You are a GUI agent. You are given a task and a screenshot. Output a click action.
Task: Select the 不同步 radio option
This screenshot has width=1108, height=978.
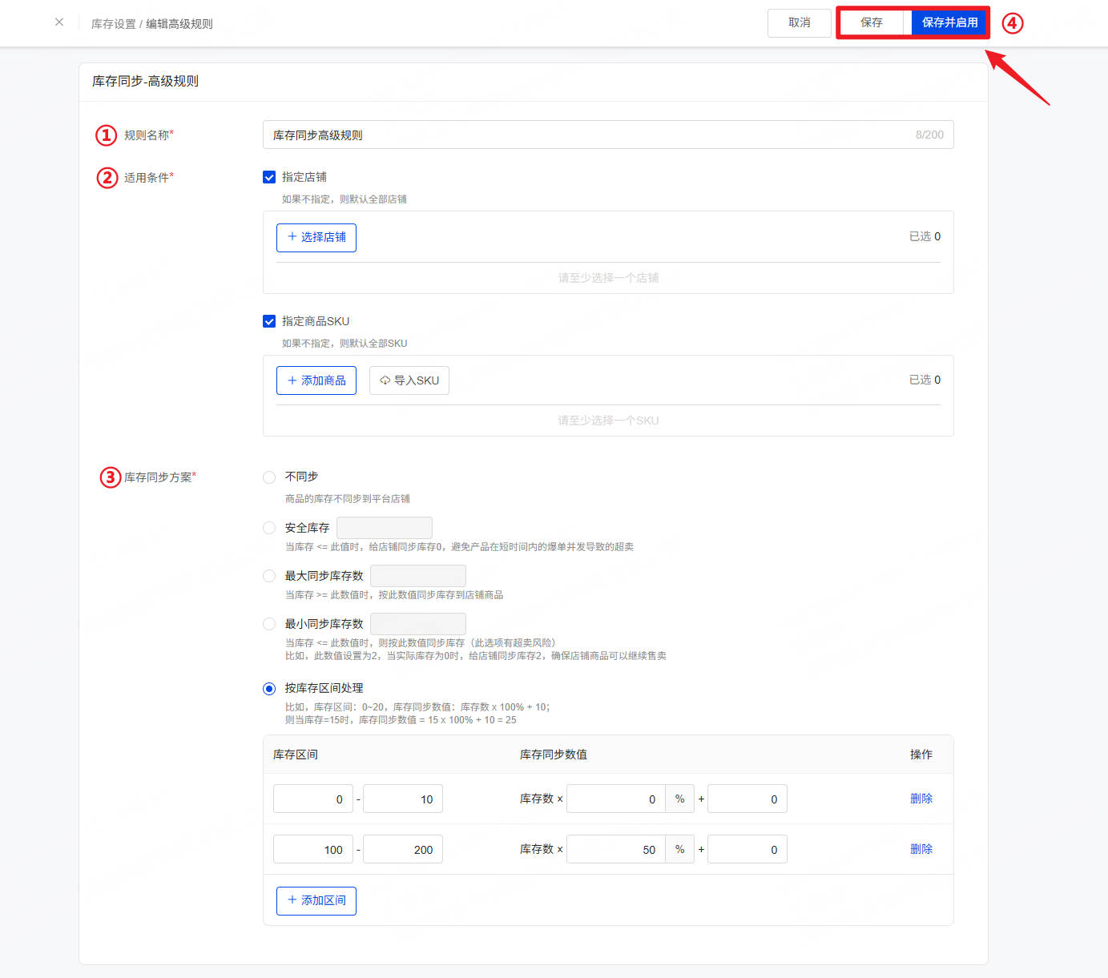pos(269,477)
